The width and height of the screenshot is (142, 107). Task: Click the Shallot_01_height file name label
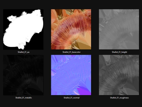[x=120, y=52]
